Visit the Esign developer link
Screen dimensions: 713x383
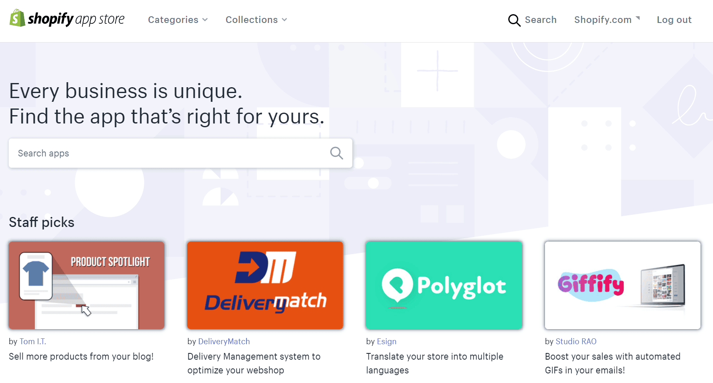[x=387, y=341]
